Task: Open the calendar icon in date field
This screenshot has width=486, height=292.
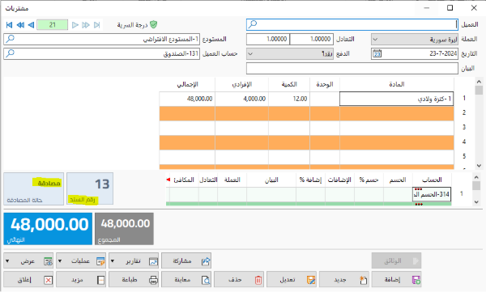Action: (x=377, y=54)
